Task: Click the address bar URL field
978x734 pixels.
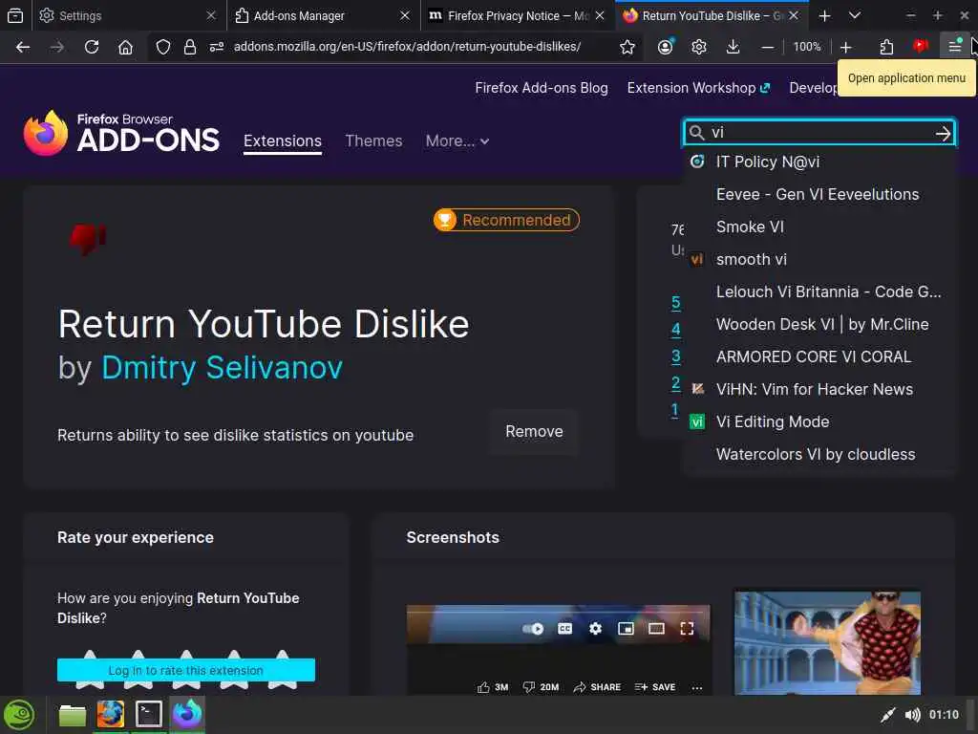Action: [407, 47]
